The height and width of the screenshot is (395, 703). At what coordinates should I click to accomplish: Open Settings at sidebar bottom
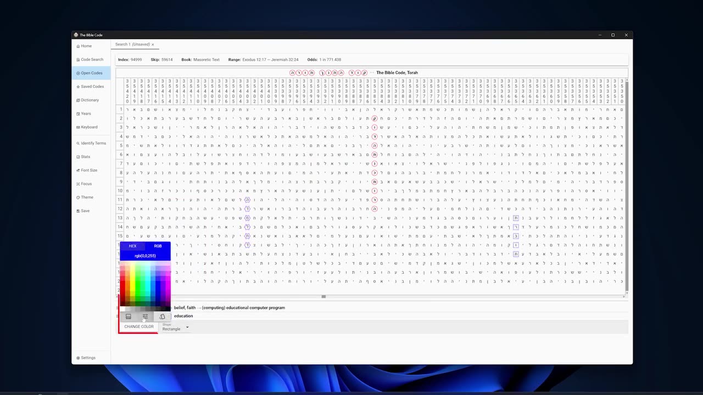[91, 358]
